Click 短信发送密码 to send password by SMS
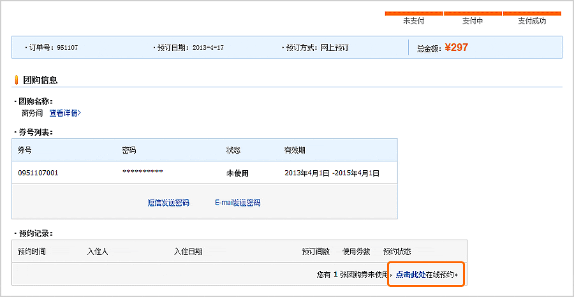The height and width of the screenshot is (297, 574). (168, 203)
